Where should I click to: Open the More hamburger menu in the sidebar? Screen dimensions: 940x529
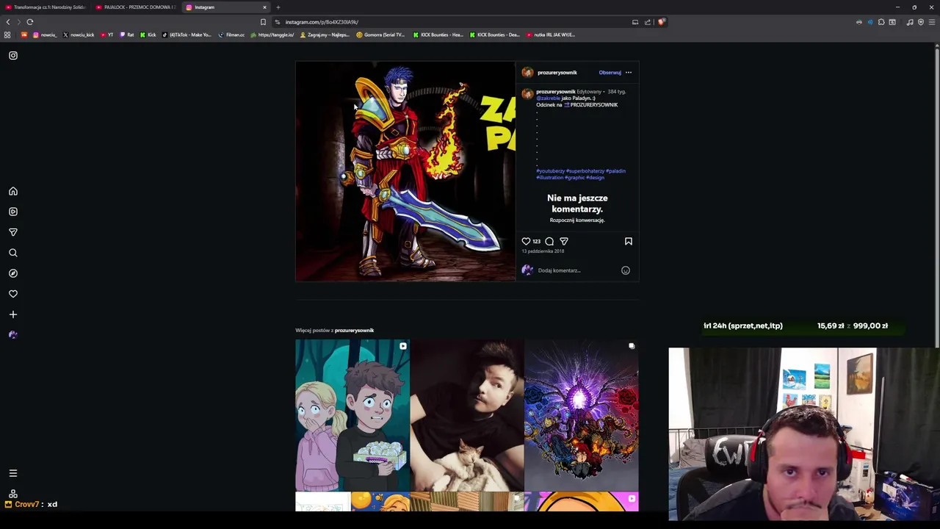[x=12, y=473]
